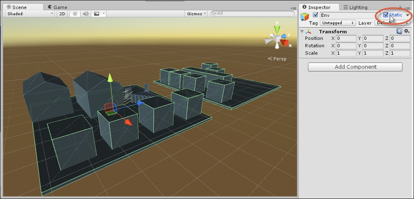Image resolution: width=414 pixels, height=199 pixels.
Task: Toggle the 2D view mode button
Action: [62, 14]
